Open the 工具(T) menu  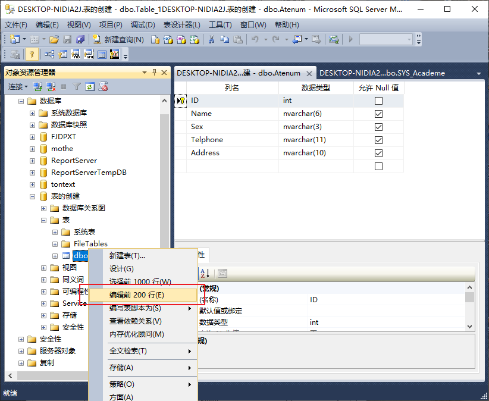coord(220,24)
